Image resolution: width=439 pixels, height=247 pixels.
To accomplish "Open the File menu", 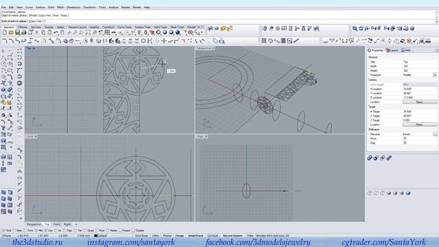I will [3, 8].
